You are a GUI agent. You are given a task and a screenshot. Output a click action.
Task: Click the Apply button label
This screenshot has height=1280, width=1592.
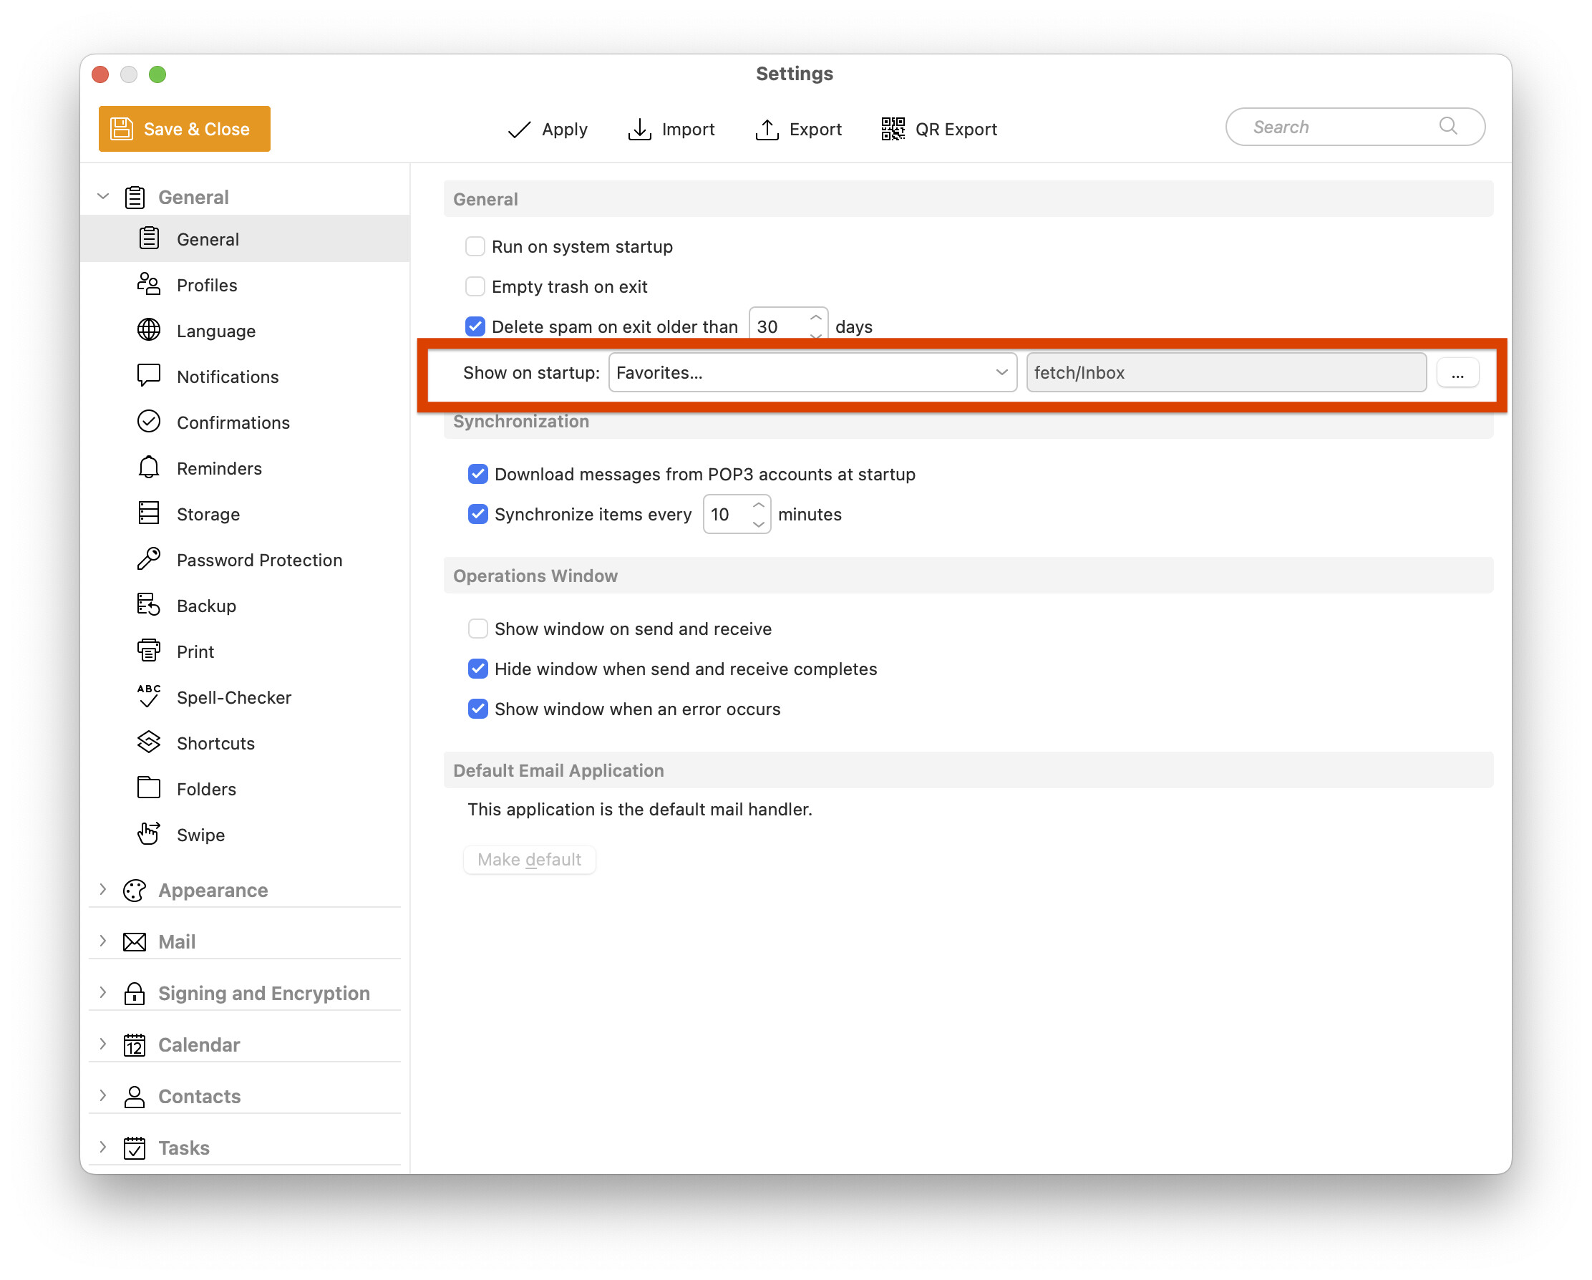pyautogui.click(x=565, y=130)
